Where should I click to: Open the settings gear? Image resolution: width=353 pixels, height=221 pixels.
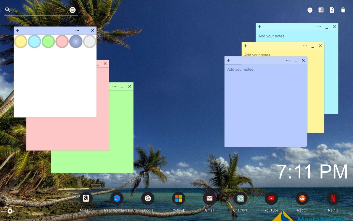pyautogui.click(x=10, y=211)
